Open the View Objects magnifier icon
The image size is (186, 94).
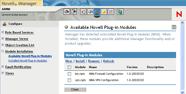point(90,12)
